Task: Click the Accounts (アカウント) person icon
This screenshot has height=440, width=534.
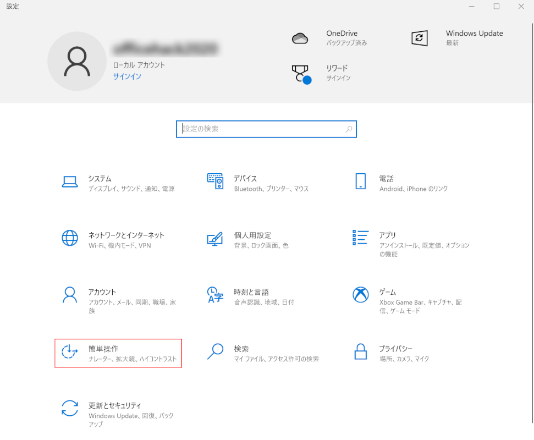Action: 70,295
